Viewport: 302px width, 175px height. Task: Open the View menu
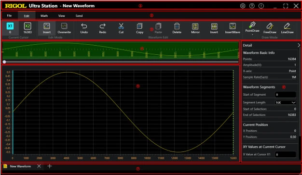click(61, 16)
